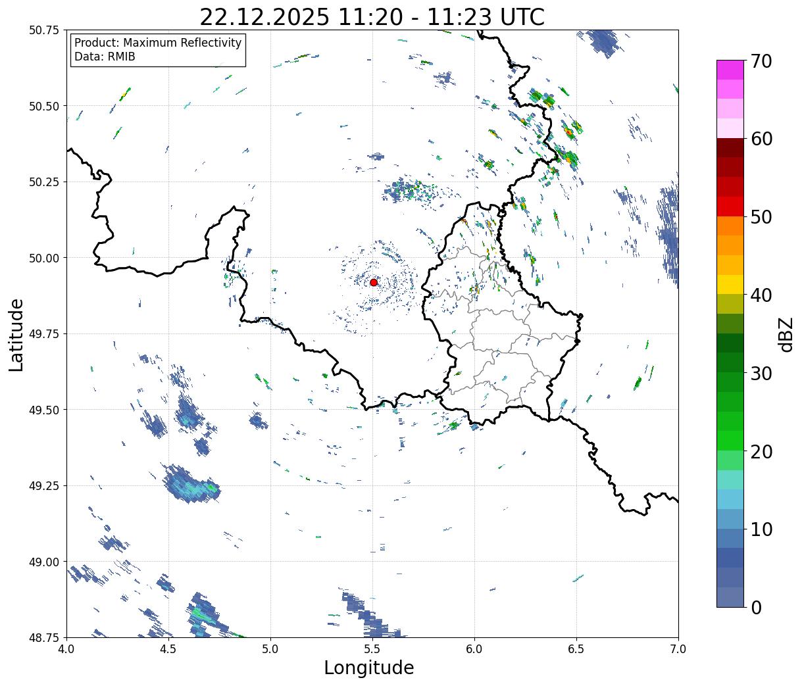Click the red radar location marker
Image resolution: width=802 pixels, height=684 pixels.
point(374,282)
